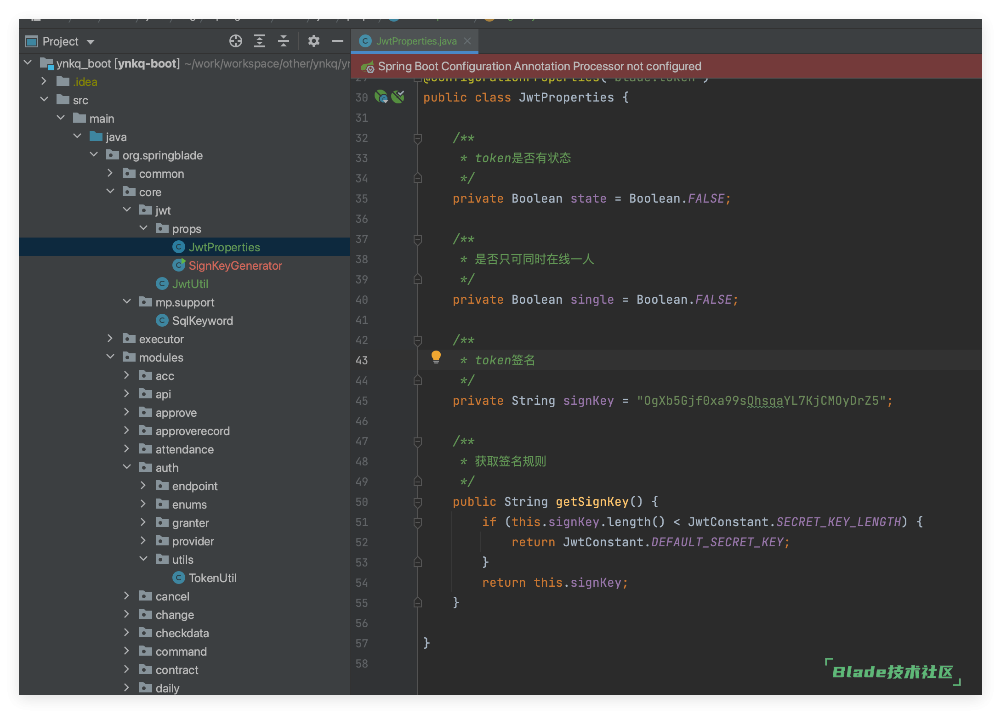Click the Spring Boot annotation processor warning banner
This screenshot has width=1001, height=714.
pyautogui.click(x=666, y=66)
